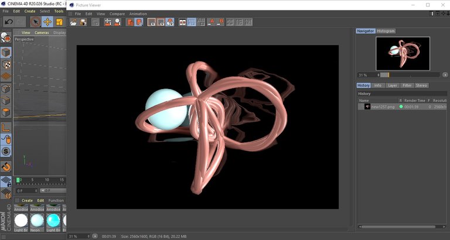Switch to Polygons mode cube icon
Screen dimensions: 450x240
coord(6,112)
